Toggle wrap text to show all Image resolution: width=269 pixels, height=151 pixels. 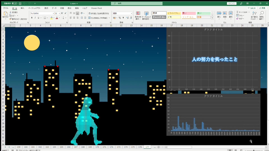(98, 13)
